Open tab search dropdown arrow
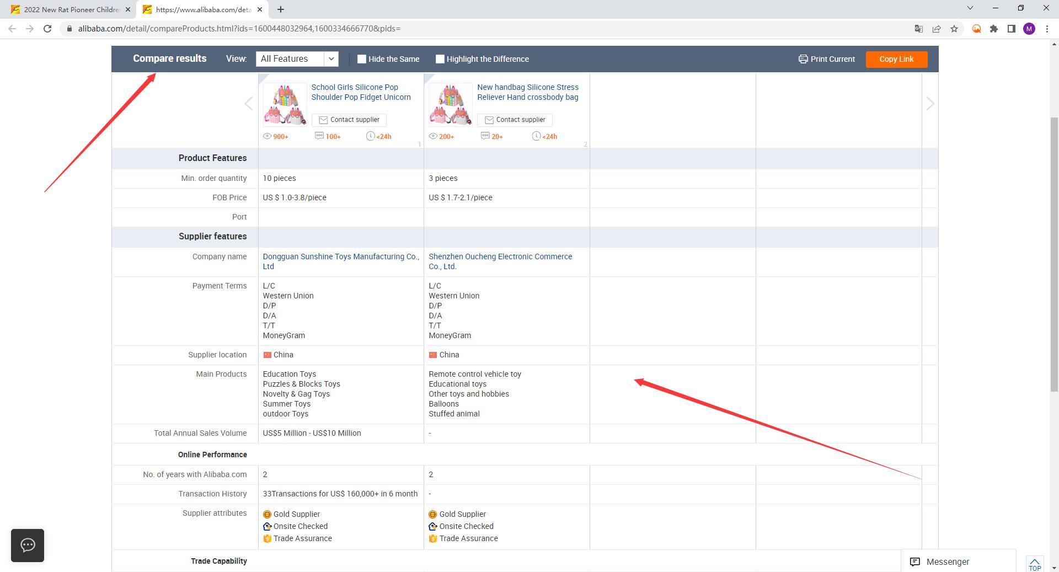The width and height of the screenshot is (1059, 572). click(971, 8)
